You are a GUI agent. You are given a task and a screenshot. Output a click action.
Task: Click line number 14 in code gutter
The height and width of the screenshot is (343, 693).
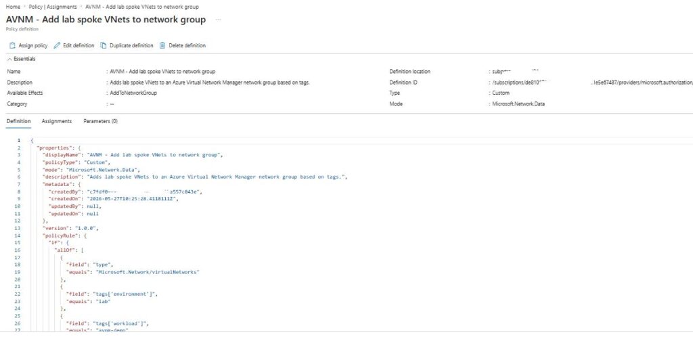(x=18, y=235)
